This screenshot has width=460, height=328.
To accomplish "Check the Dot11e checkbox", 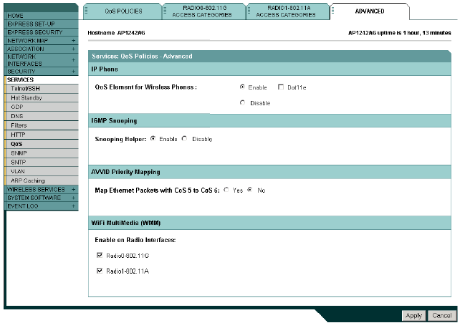I will click(x=281, y=87).
